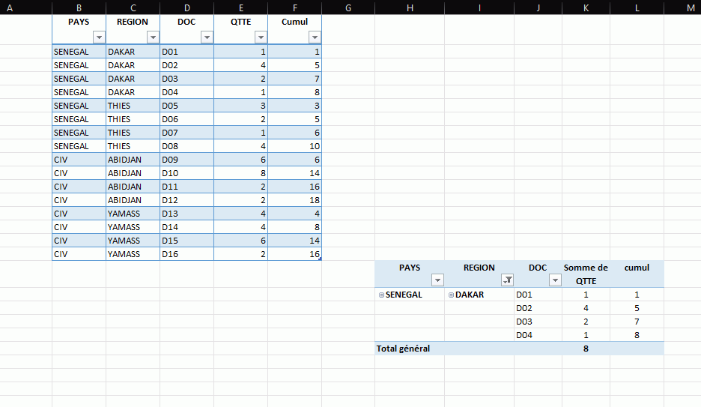
Task: Select the QTTE value 8 in row D10
Action: coord(241,173)
